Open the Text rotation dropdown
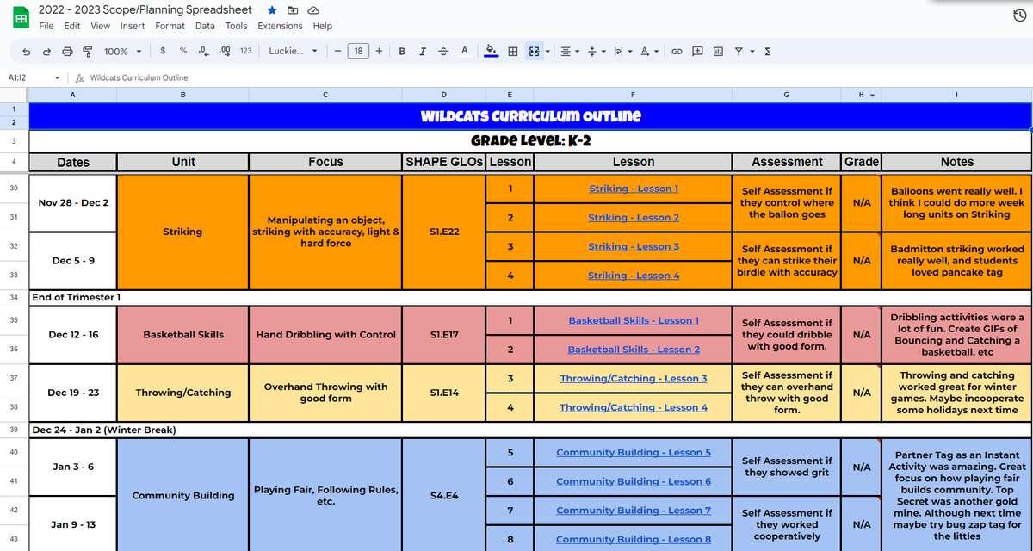1033x551 pixels. [x=650, y=52]
